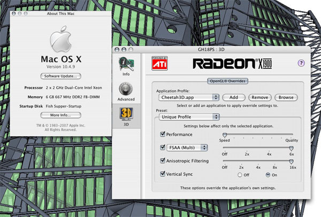Click the Radeon X1900 logo
The image size is (321, 217).
click(x=232, y=64)
